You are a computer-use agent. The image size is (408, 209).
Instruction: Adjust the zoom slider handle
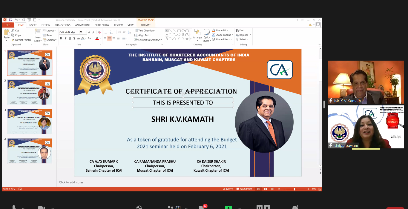pyautogui.click(x=295, y=189)
